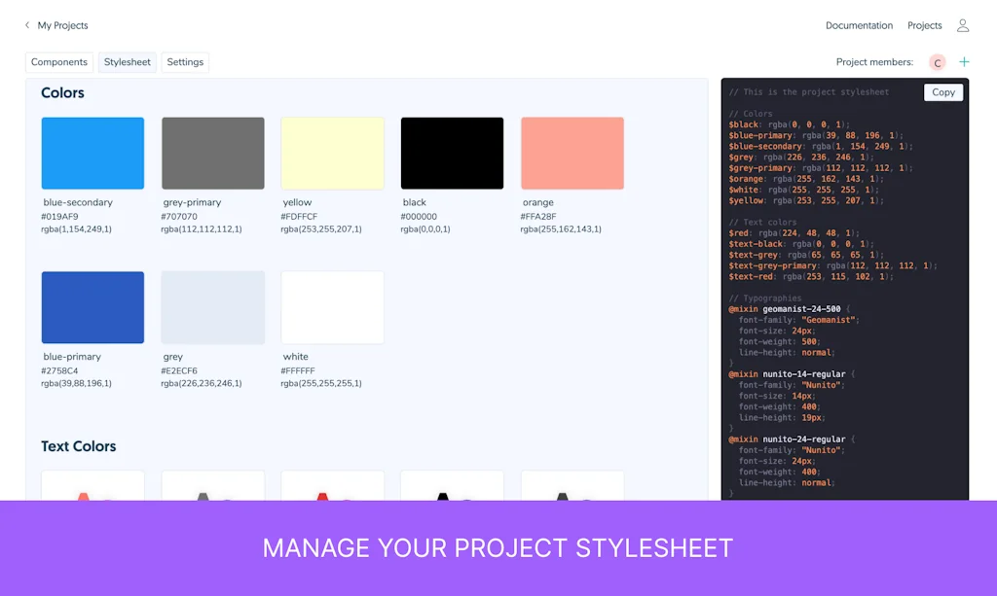Choose the yellow color swatch
This screenshot has height=596, width=997.
coord(332,154)
